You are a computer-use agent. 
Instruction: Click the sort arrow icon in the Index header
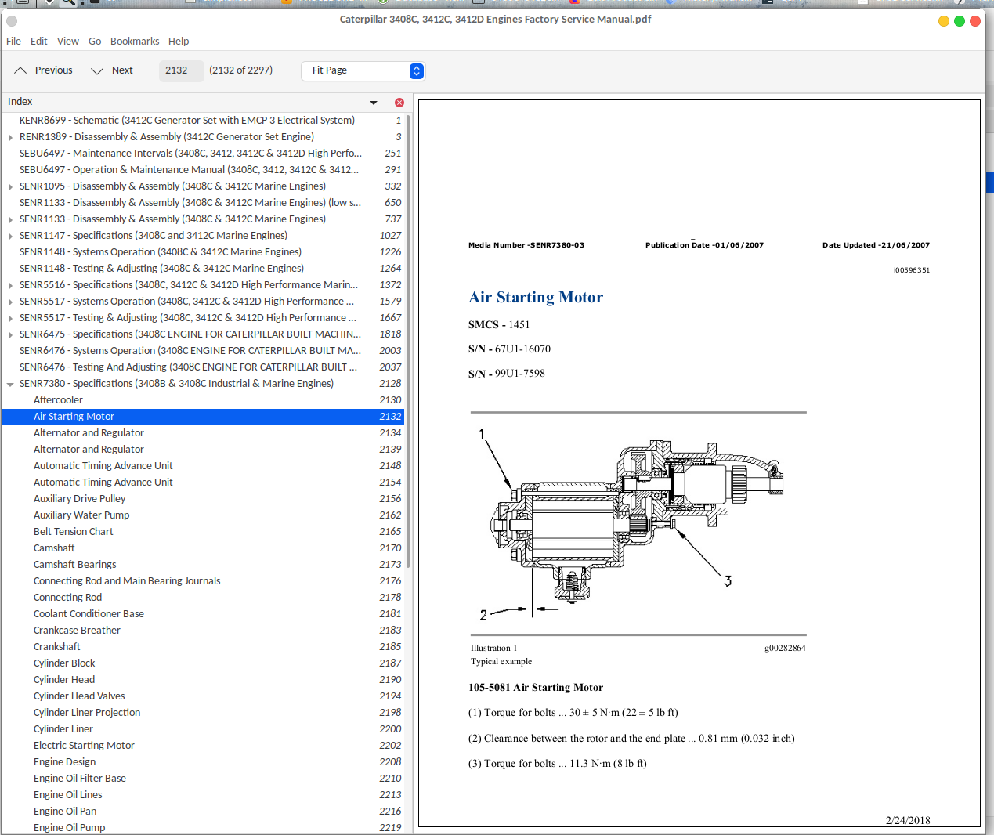click(x=373, y=102)
